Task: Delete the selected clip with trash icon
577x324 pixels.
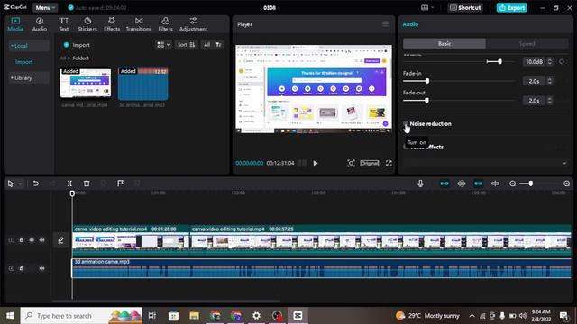Action: [87, 184]
